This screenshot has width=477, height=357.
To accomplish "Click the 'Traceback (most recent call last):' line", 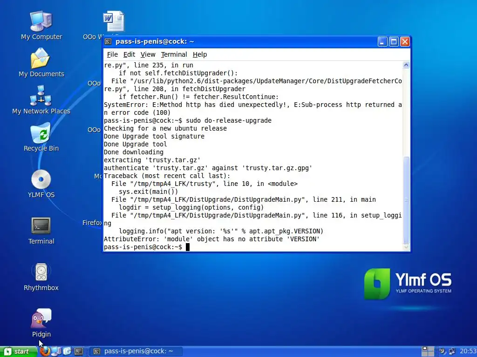I will click(167, 176).
